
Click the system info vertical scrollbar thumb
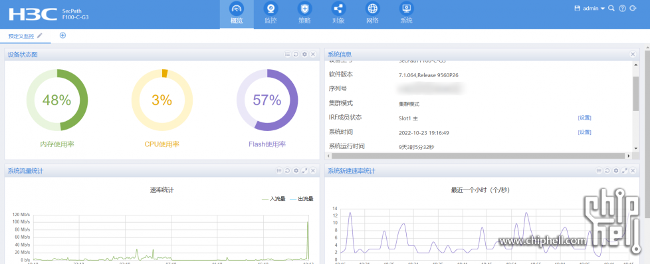click(636, 93)
